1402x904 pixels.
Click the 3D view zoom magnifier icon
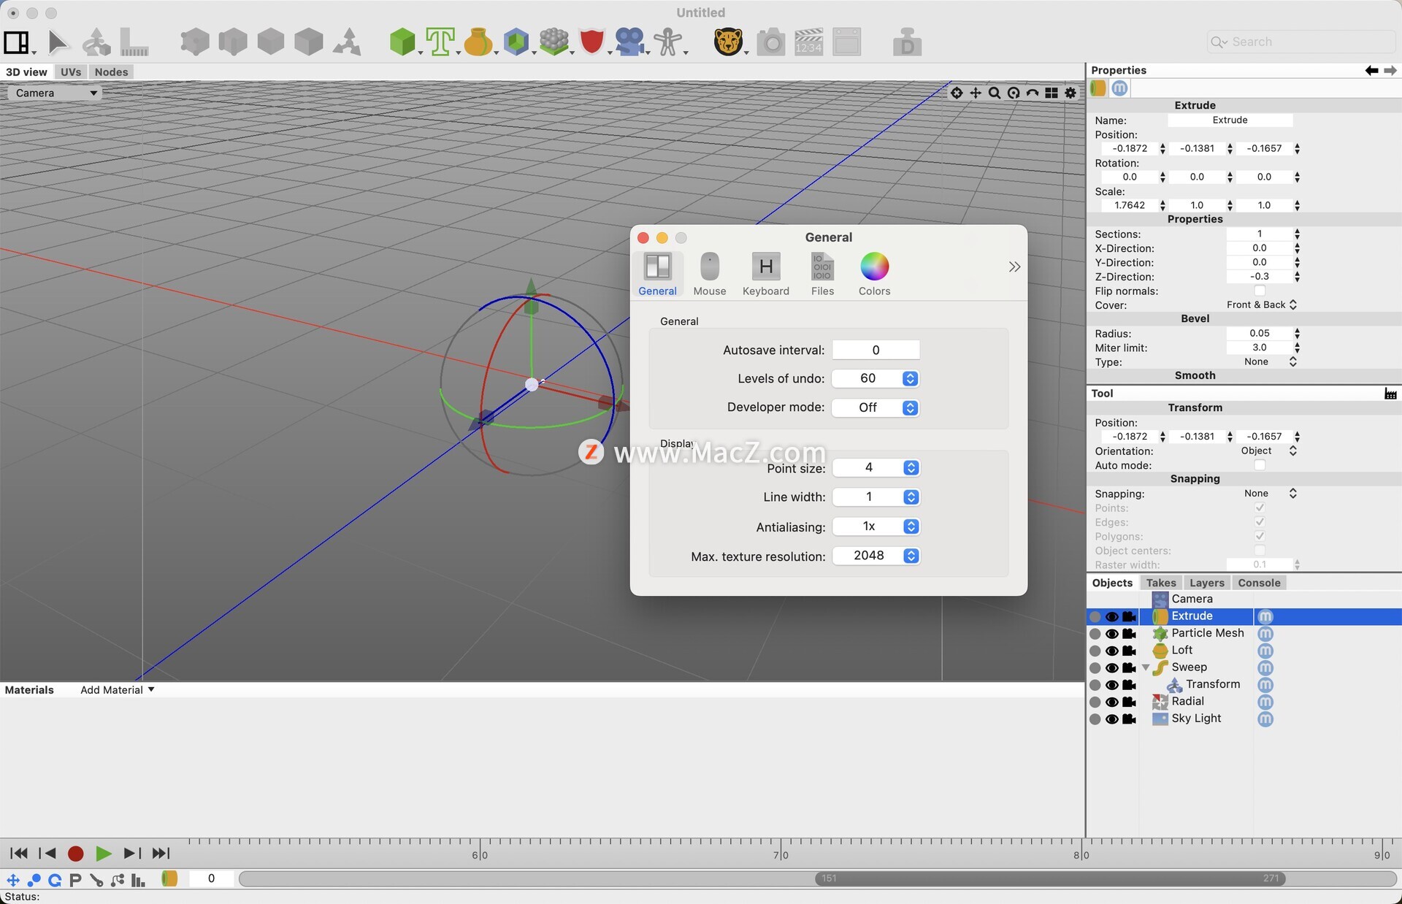pyautogui.click(x=995, y=93)
